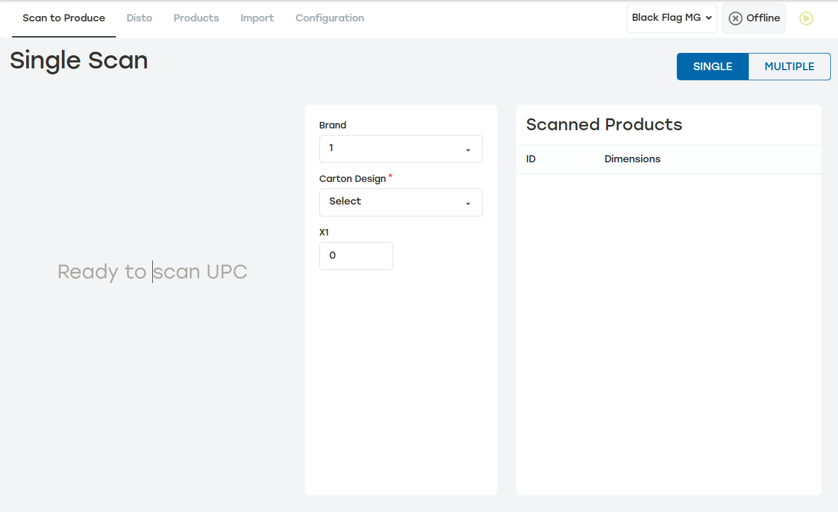838x512 pixels.
Task: Click the ID column header
Action: pos(531,159)
